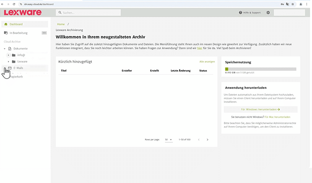Expand the info@ folder
This screenshot has height=183, width=312.
(8, 55)
